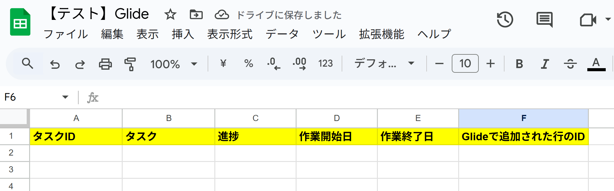Toggle bold formatting

(x=519, y=64)
